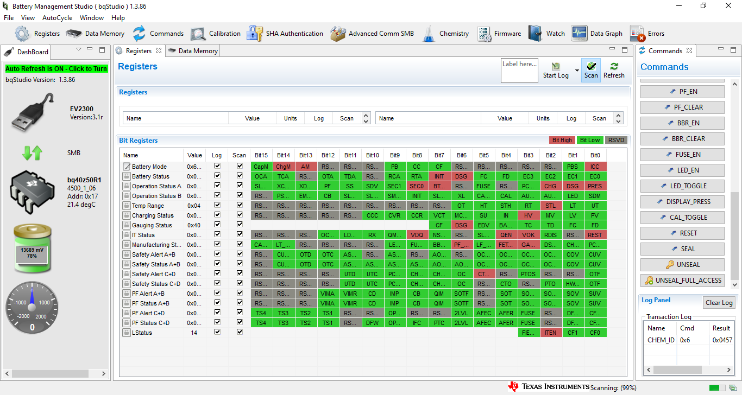Click the green Bit Low legend swatch

tap(590, 140)
